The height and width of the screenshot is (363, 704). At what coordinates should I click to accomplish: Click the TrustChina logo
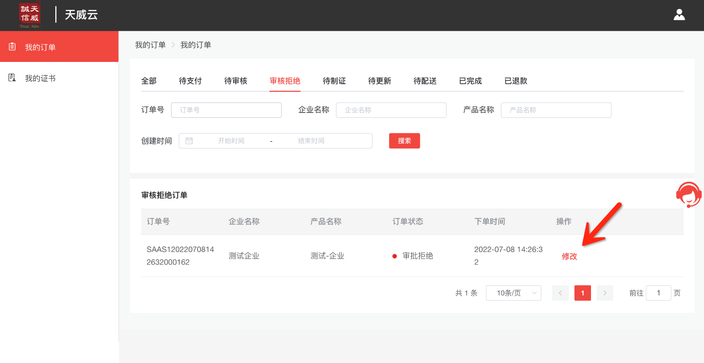[30, 15]
